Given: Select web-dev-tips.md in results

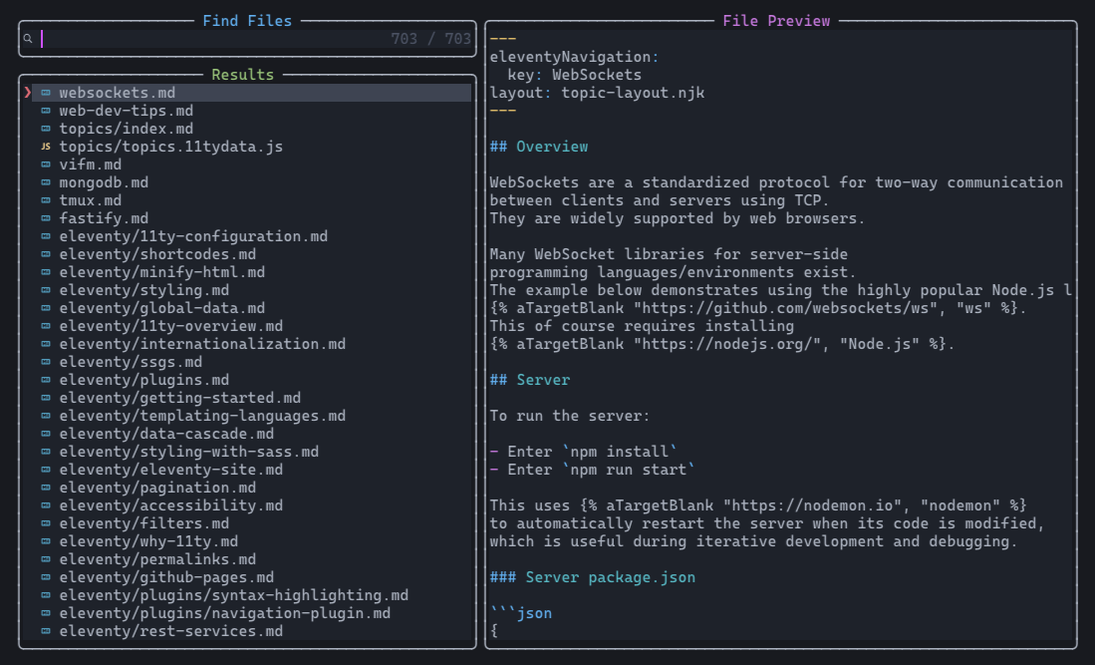Looking at the screenshot, I should coord(126,111).
